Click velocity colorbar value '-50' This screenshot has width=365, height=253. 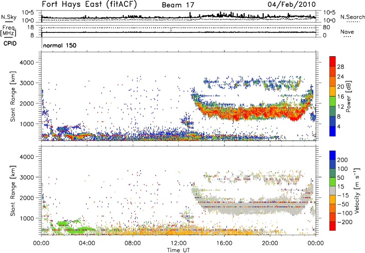click(x=343, y=205)
